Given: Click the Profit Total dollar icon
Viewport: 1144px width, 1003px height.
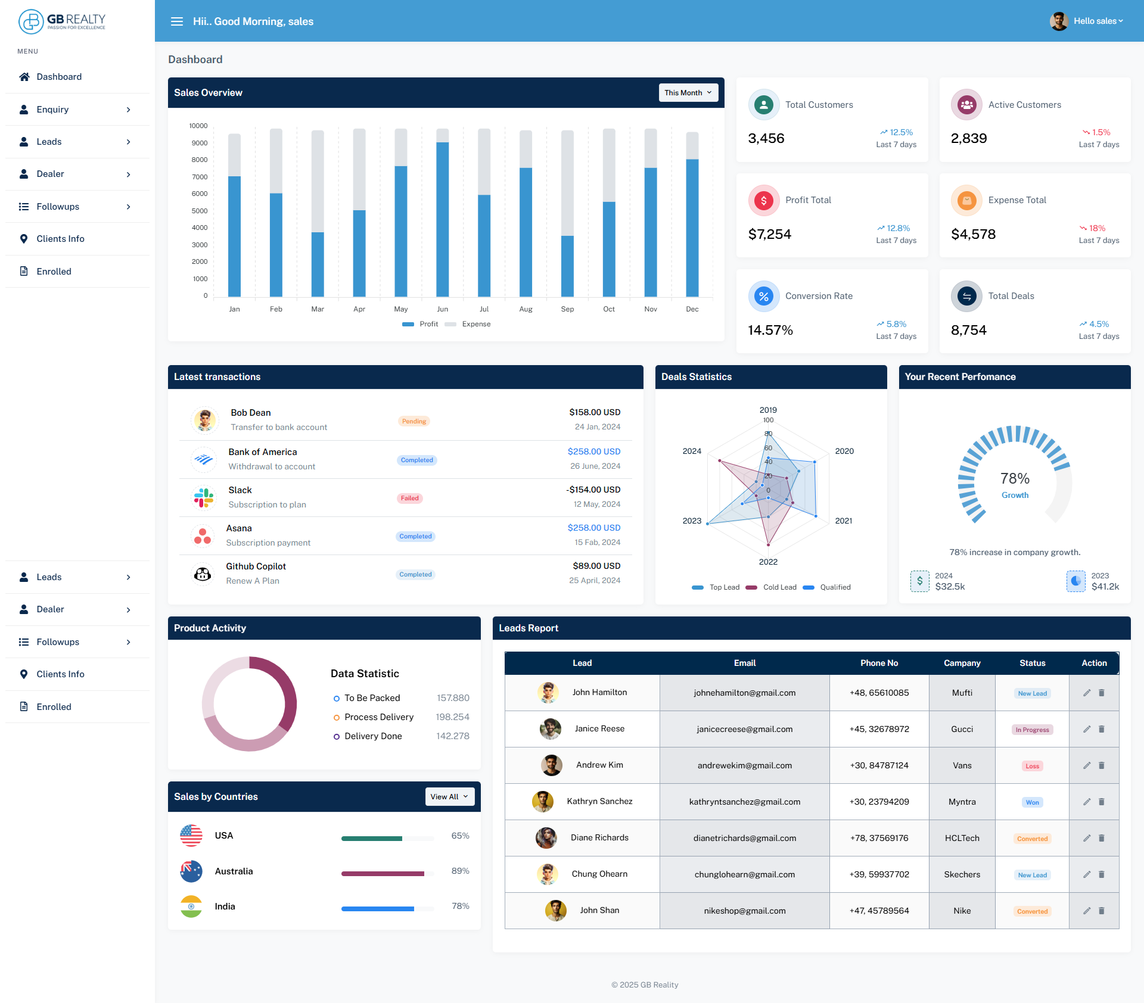Looking at the screenshot, I should [x=764, y=201].
